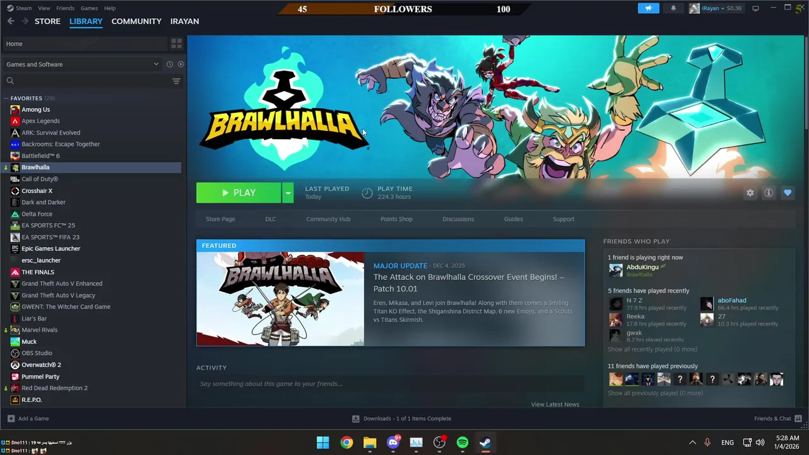Click the Epic Games Launcher icon

tap(15, 248)
